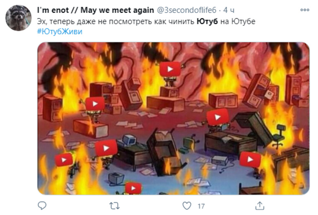Open the 4 ч timestamp link
Viewport: 318px width, 215px height.
click(229, 10)
